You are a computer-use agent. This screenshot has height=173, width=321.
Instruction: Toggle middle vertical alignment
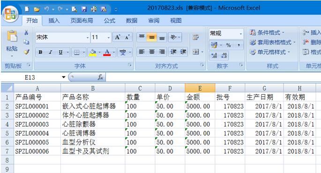(x=151, y=37)
